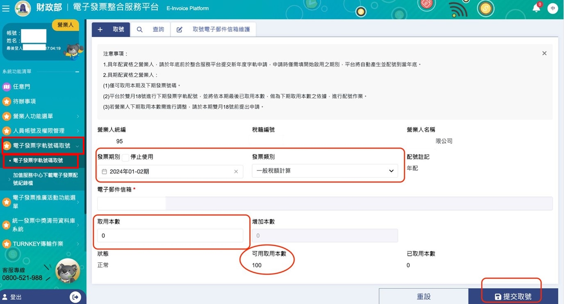This screenshot has height=304, width=564.
Task: Open the hamburger menu icon
Action: [x=6, y=8]
